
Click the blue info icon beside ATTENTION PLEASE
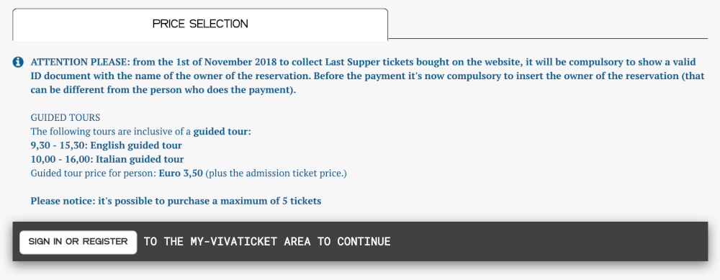coord(18,61)
